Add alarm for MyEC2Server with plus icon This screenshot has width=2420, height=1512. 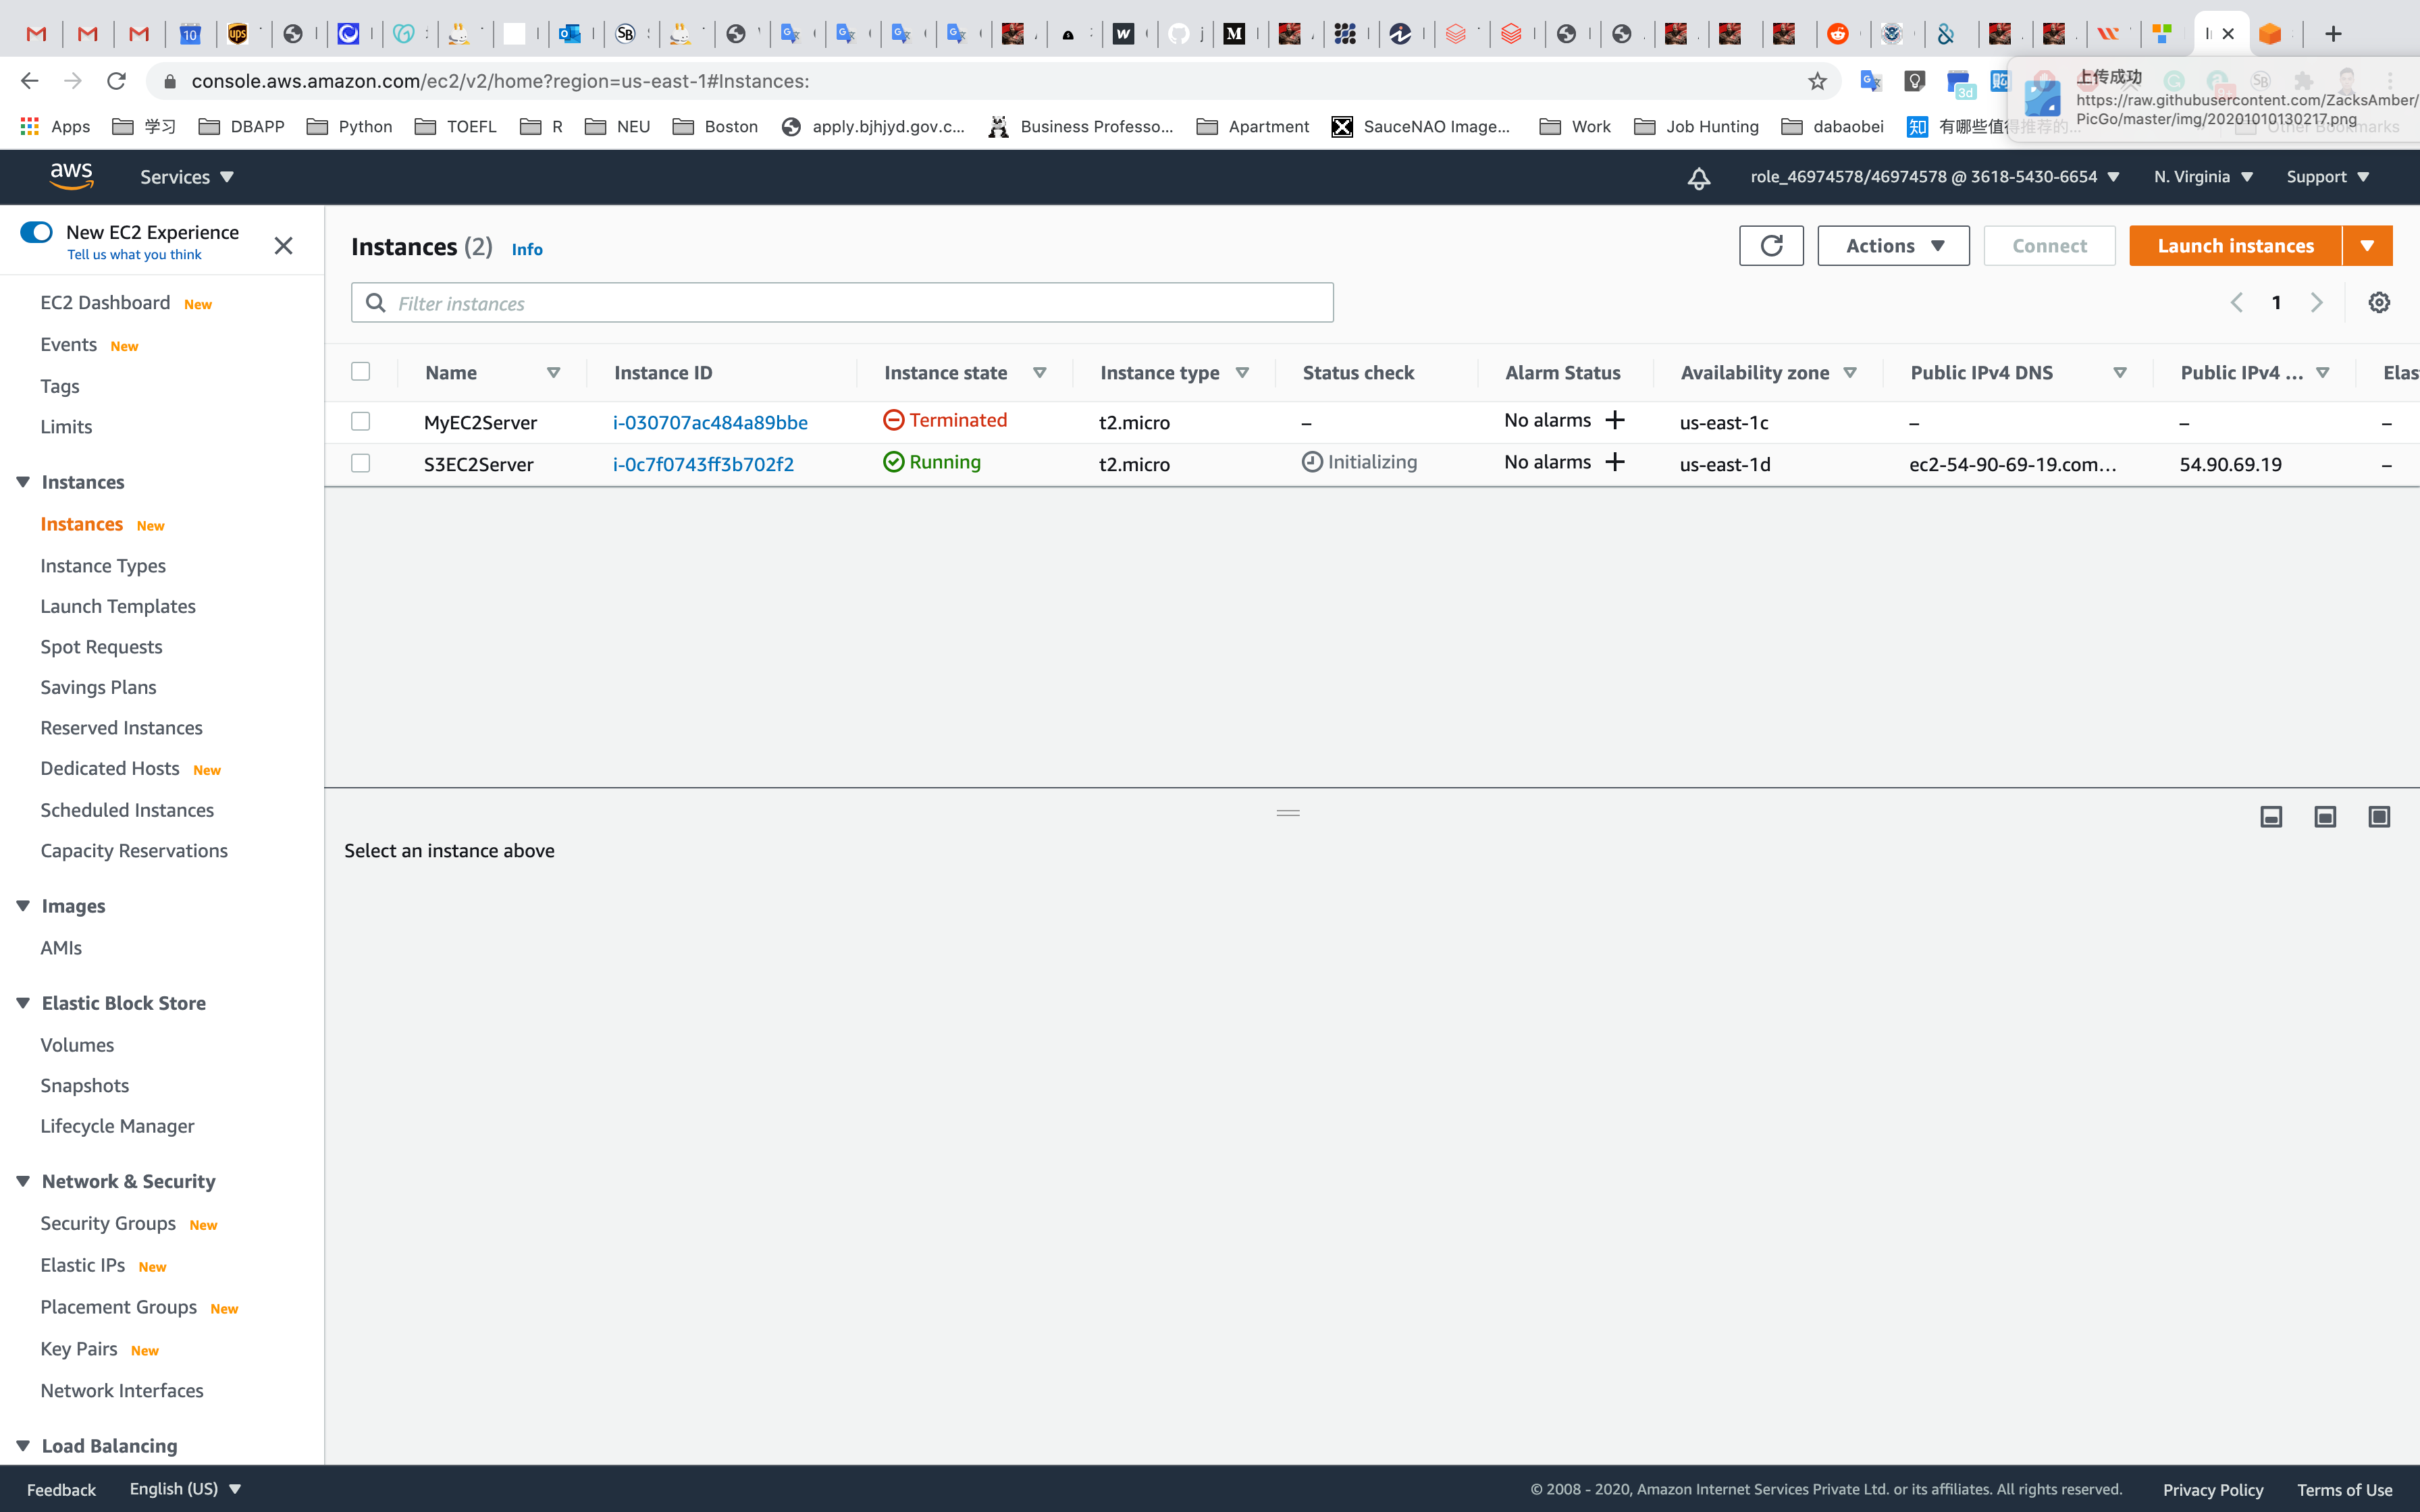coord(1615,420)
